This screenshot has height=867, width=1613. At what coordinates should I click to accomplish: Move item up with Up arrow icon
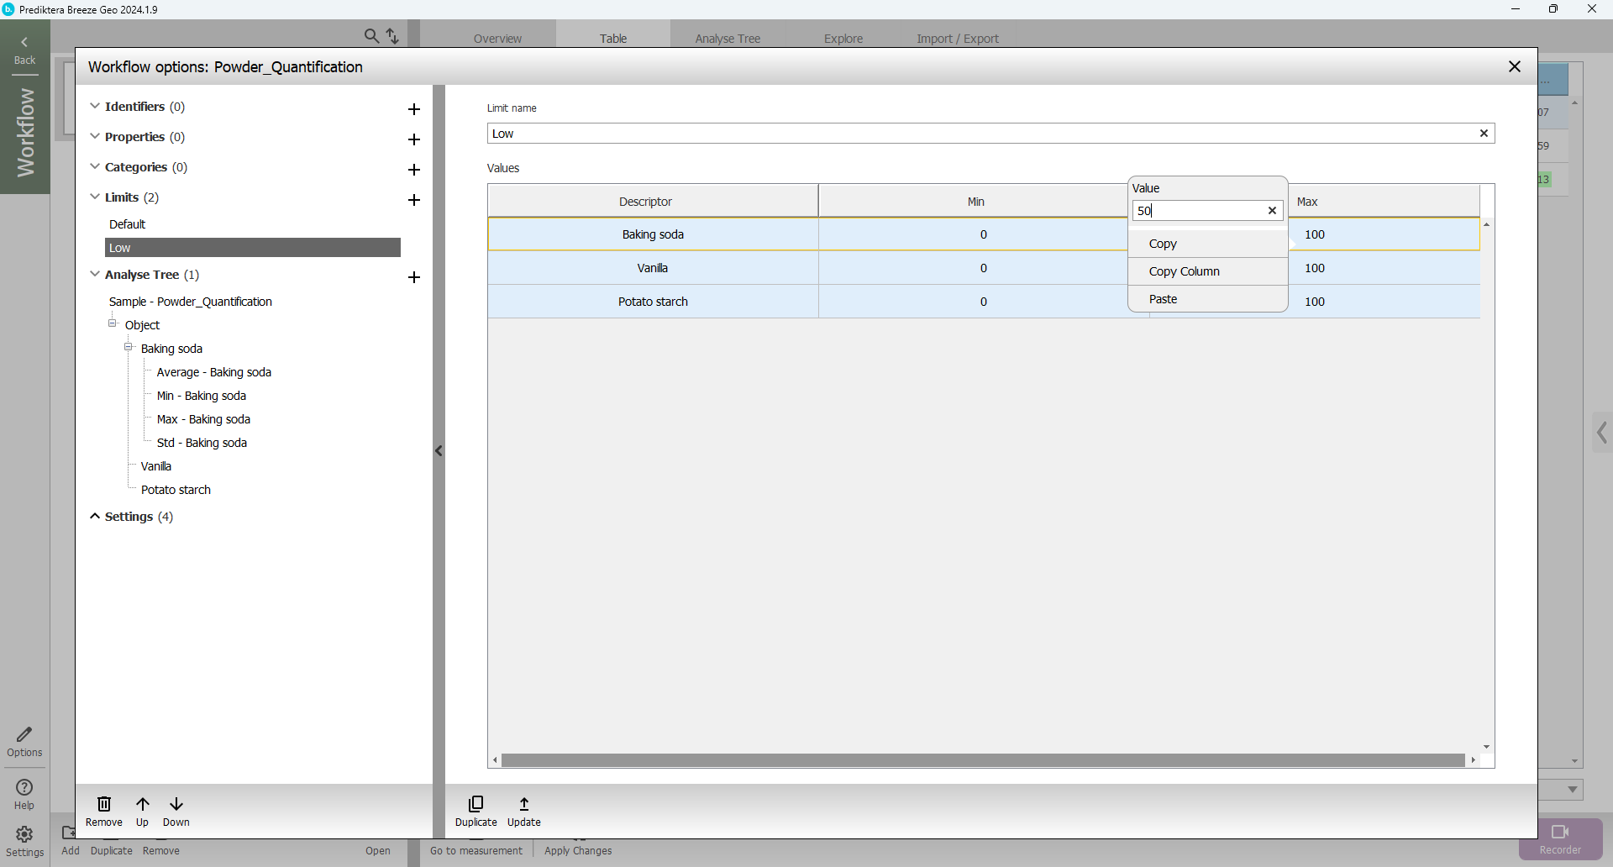(143, 805)
